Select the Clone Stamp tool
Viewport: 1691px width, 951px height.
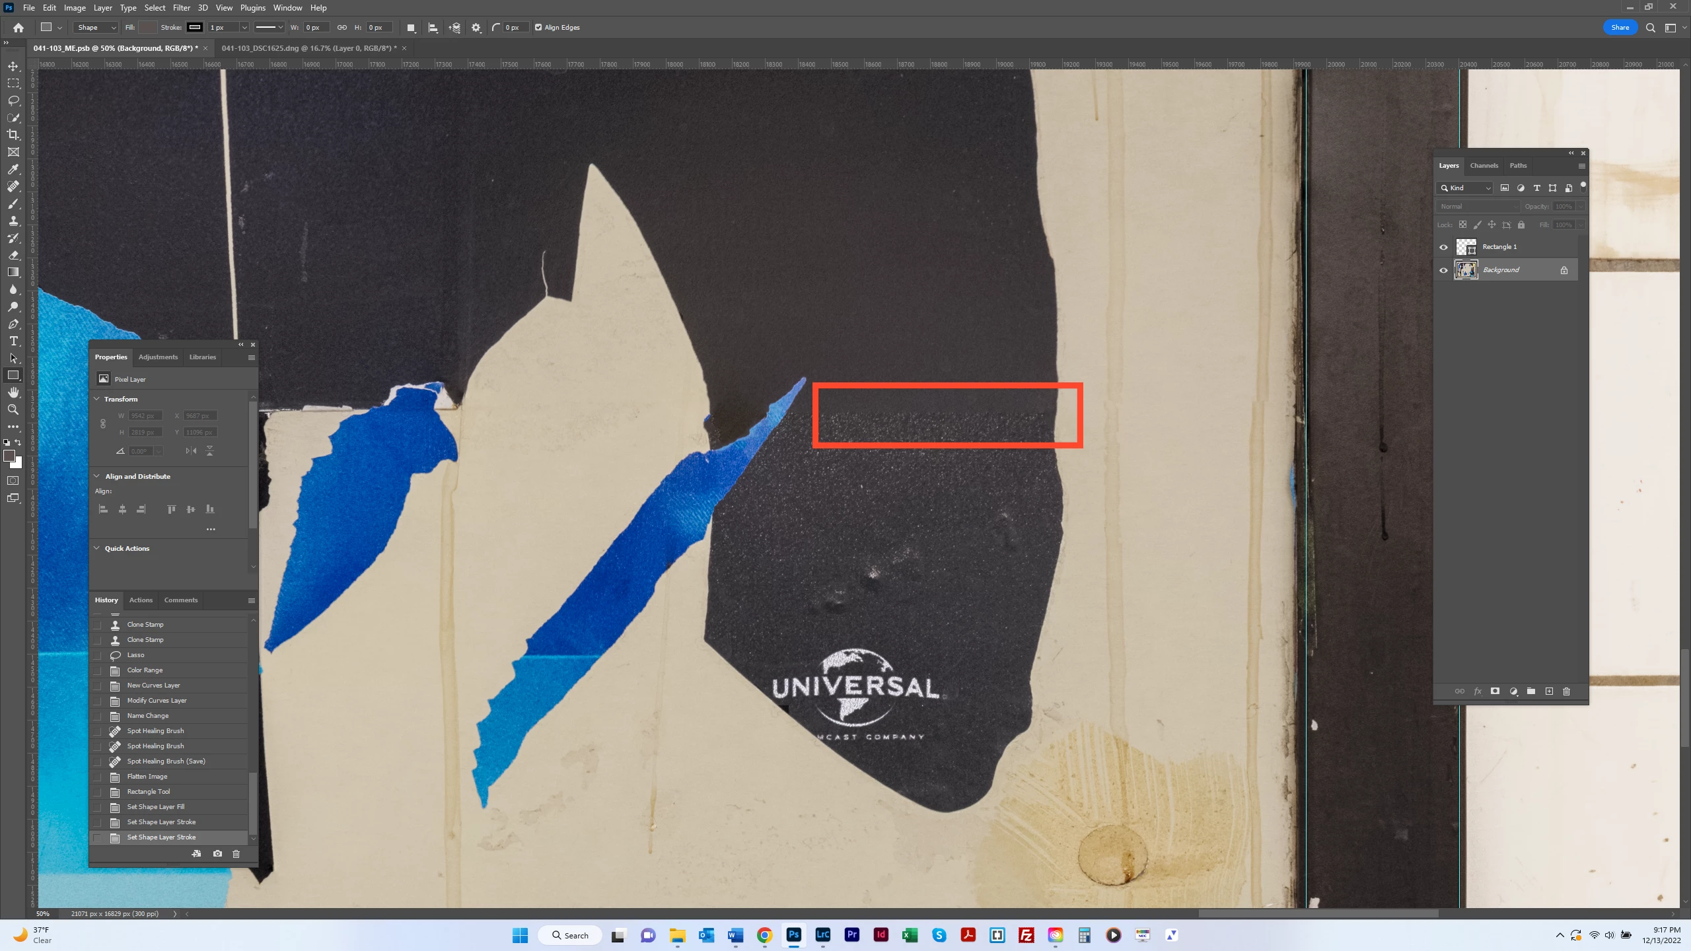point(13,221)
